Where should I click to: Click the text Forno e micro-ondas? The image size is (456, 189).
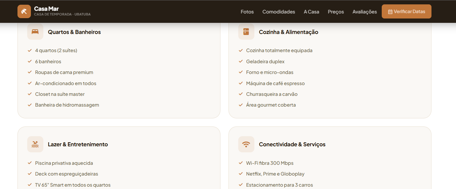pyautogui.click(x=270, y=72)
